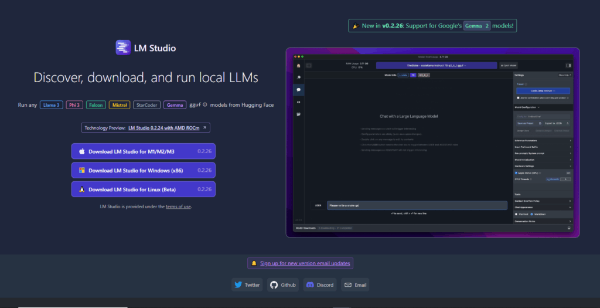Toggle the Apple Metal (GPU) checkbox
Viewport: 600px width, 308px height.
pyautogui.click(x=516, y=172)
